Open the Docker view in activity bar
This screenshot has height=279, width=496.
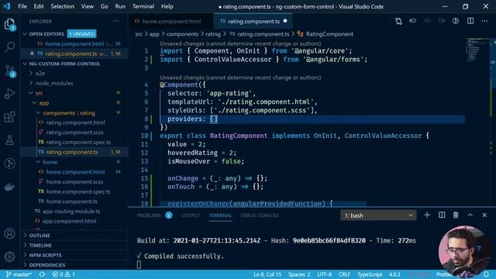click(x=9, y=187)
